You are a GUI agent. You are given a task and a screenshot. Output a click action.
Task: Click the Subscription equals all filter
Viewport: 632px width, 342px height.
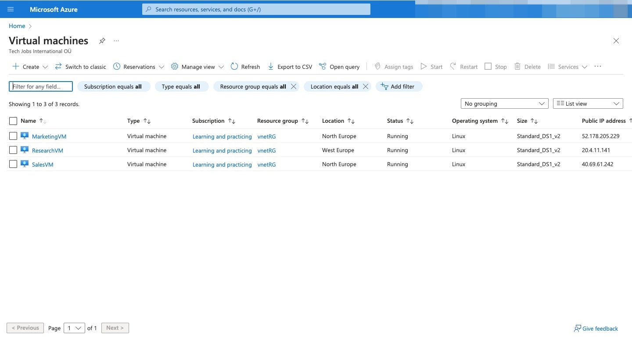(114, 86)
